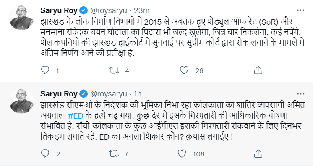
Task: Share the first tweet via upload icon
Action: tap(258, 70)
